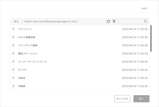
Task: Open the filter icon next to refresh
Action: click(x=114, y=21)
